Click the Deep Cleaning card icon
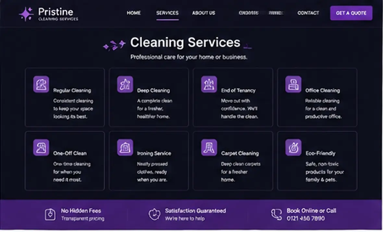This screenshot has height=232, width=383. click(x=125, y=84)
